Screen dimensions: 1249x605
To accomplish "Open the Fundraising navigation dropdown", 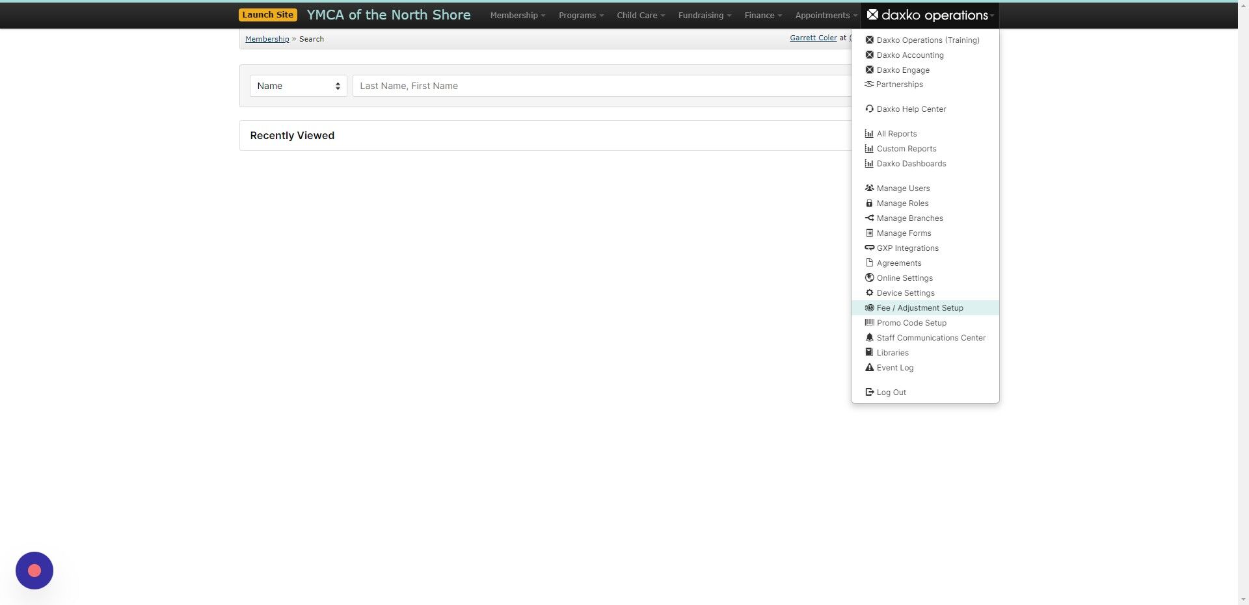I will tap(705, 15).
